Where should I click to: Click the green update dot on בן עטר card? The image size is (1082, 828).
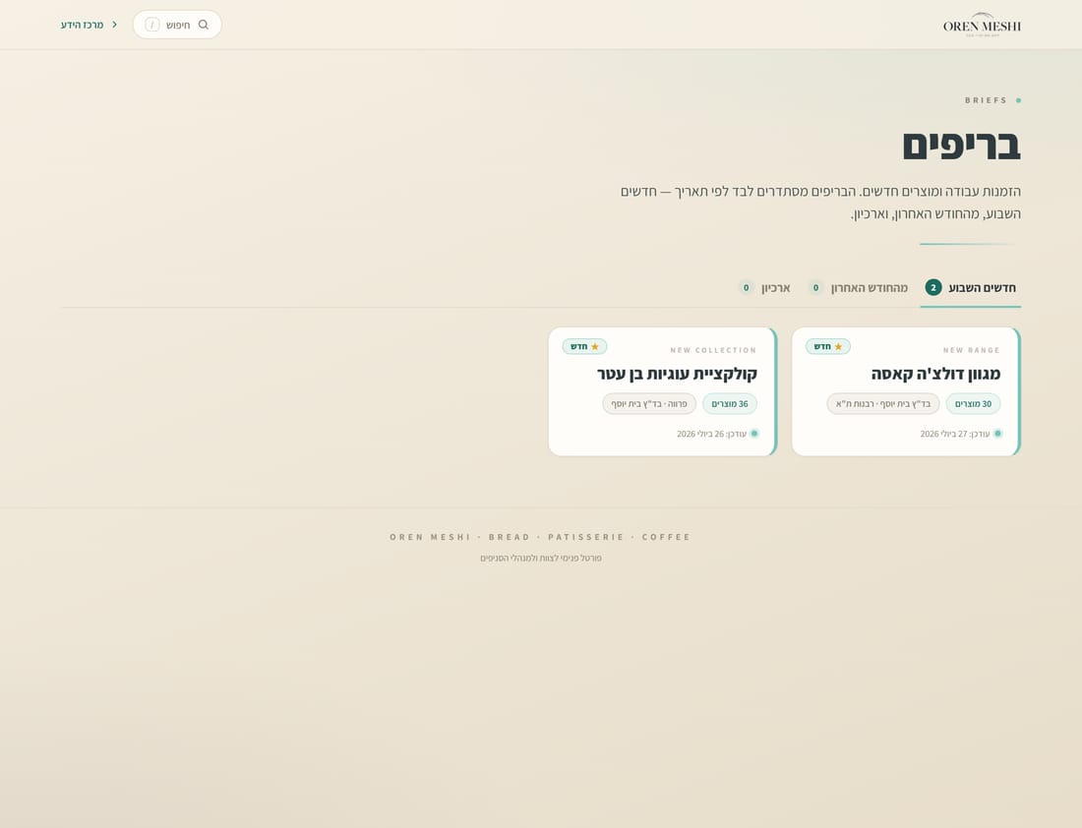pos(754,434)
